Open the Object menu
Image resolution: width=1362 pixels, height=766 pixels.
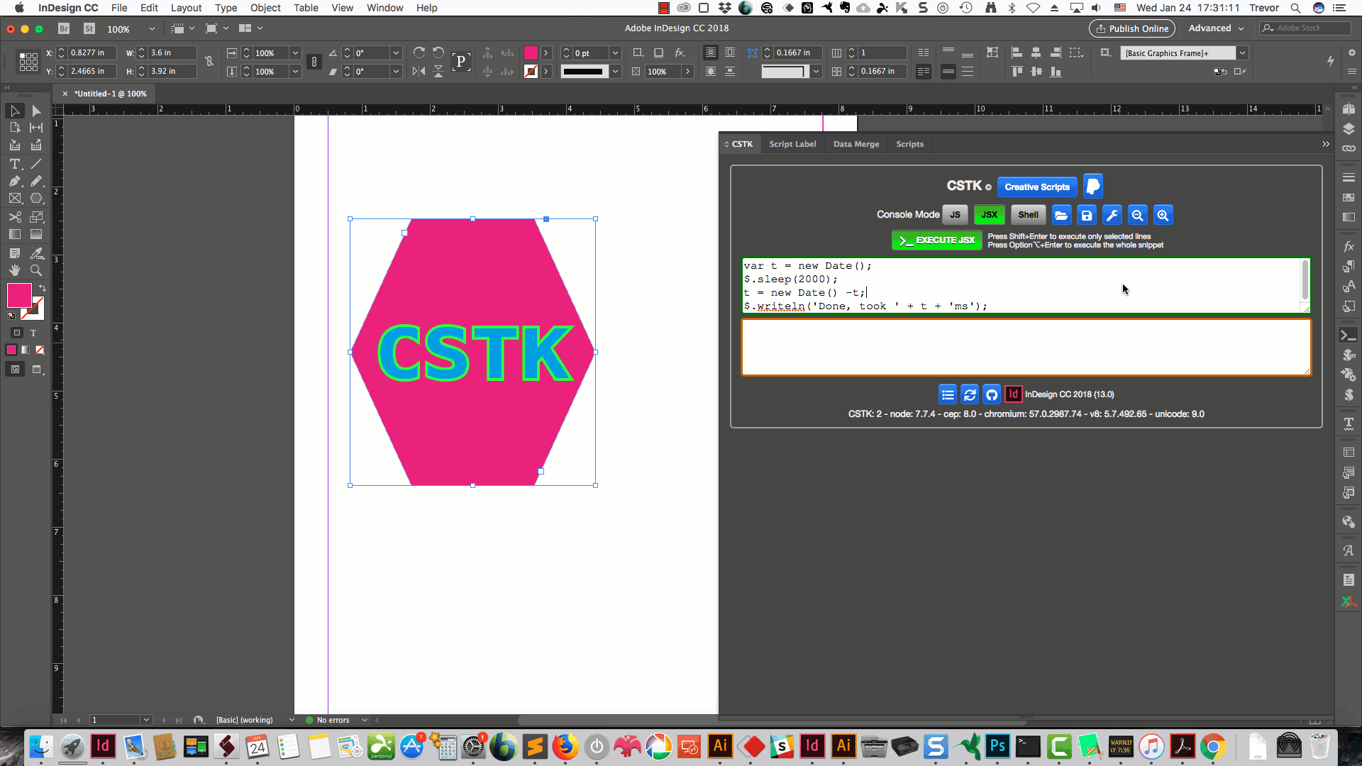click(265, 8)
